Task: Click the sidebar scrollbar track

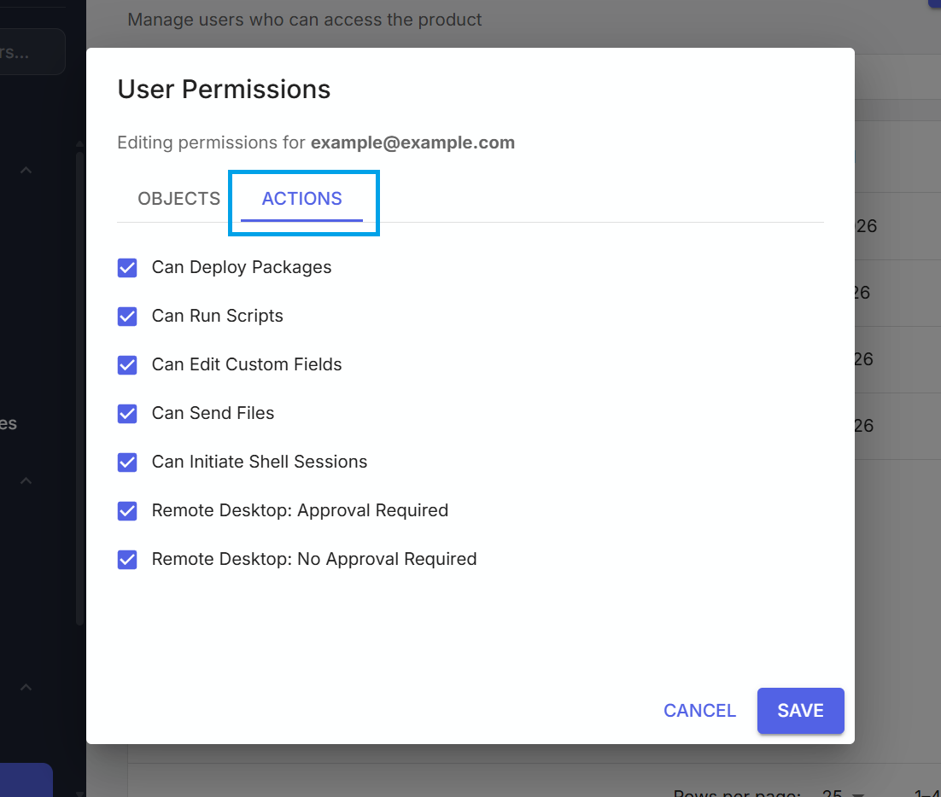Action: coord(79,384)
